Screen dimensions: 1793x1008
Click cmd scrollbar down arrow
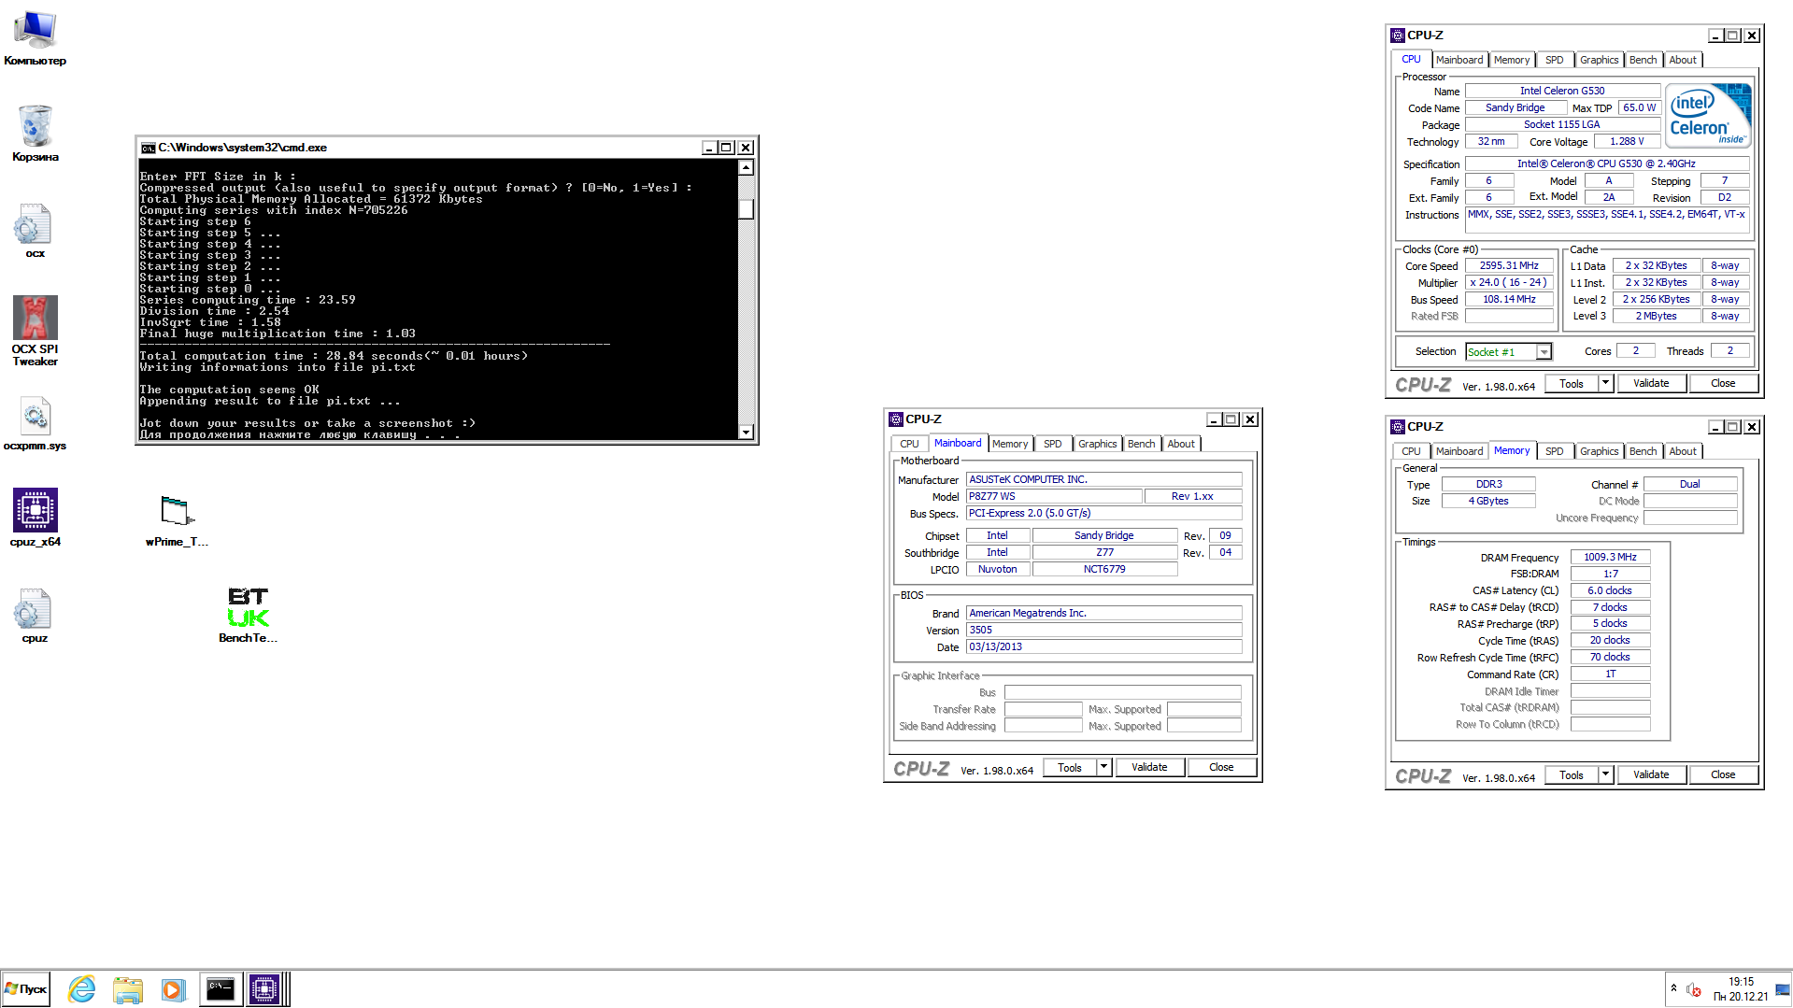(x=746, y=432)
